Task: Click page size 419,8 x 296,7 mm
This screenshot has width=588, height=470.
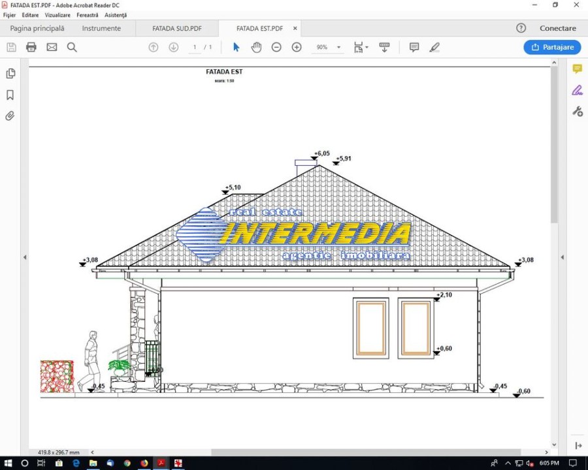Action: click(x=59, y=452)
